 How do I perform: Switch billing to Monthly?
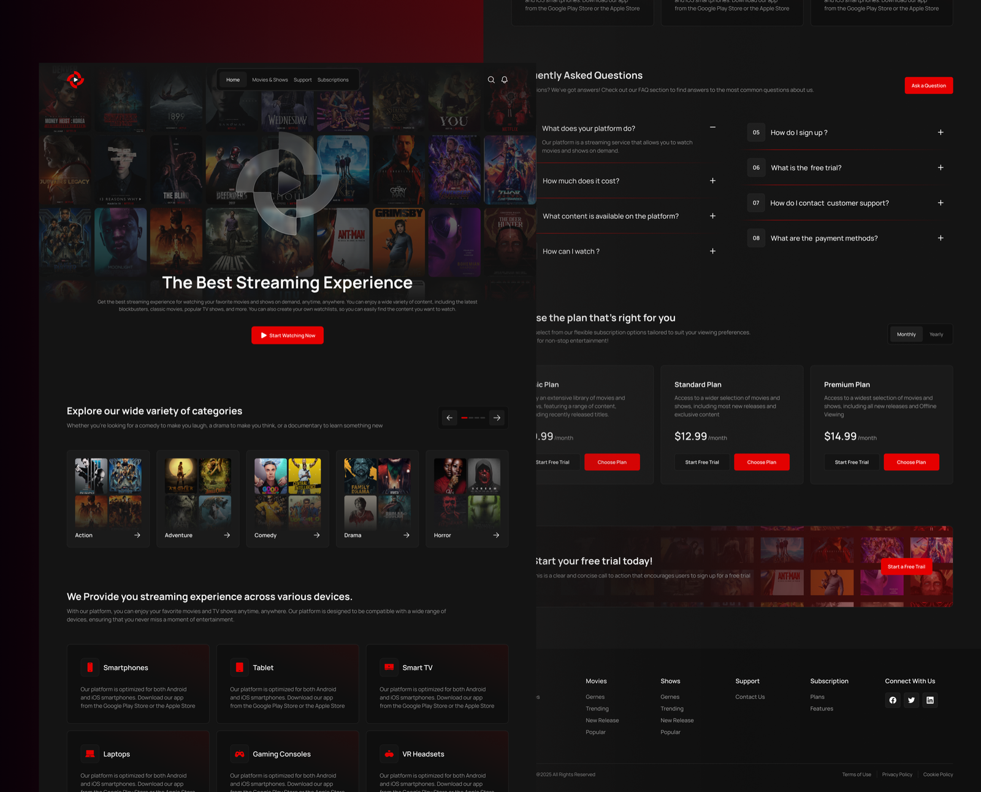pos(906,334)
